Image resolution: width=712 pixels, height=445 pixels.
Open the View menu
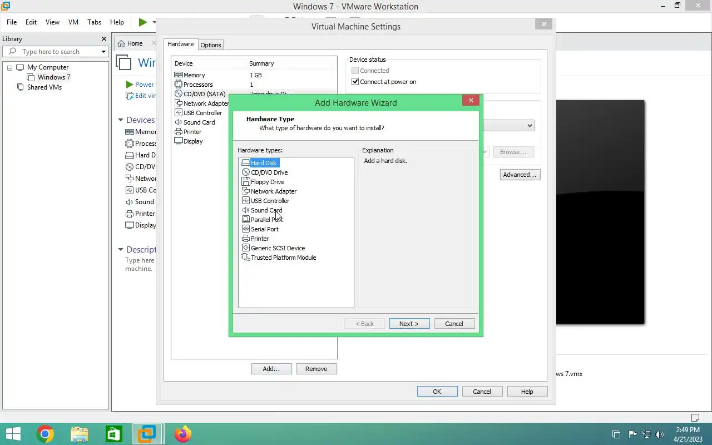tap(52, 22)
